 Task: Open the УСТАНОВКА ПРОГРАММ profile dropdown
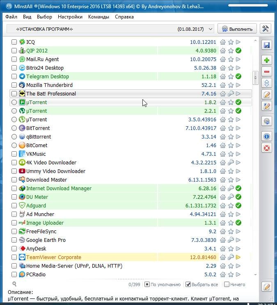pyautogui.click(x=110, y=29)
